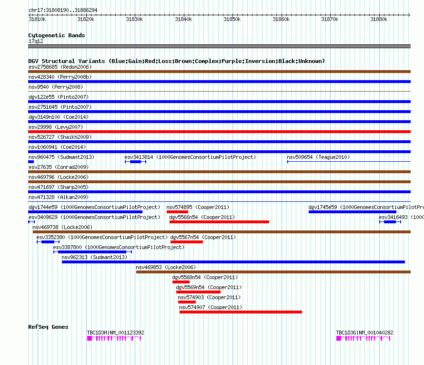This screenshot has height=365, width=424.
Task: Click dgv5567n54 (Cooper2011) red bar
Action: click(x=187, y=242)
